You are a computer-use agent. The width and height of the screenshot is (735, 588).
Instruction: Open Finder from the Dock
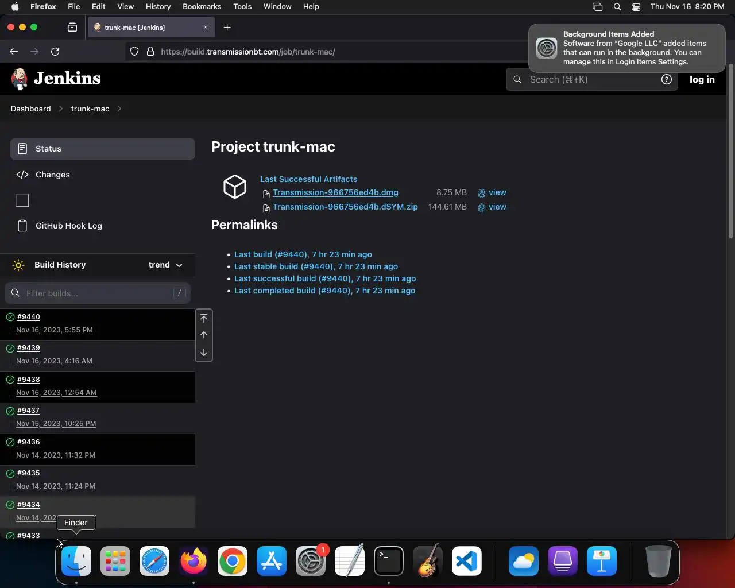click(x=76, y=561)
